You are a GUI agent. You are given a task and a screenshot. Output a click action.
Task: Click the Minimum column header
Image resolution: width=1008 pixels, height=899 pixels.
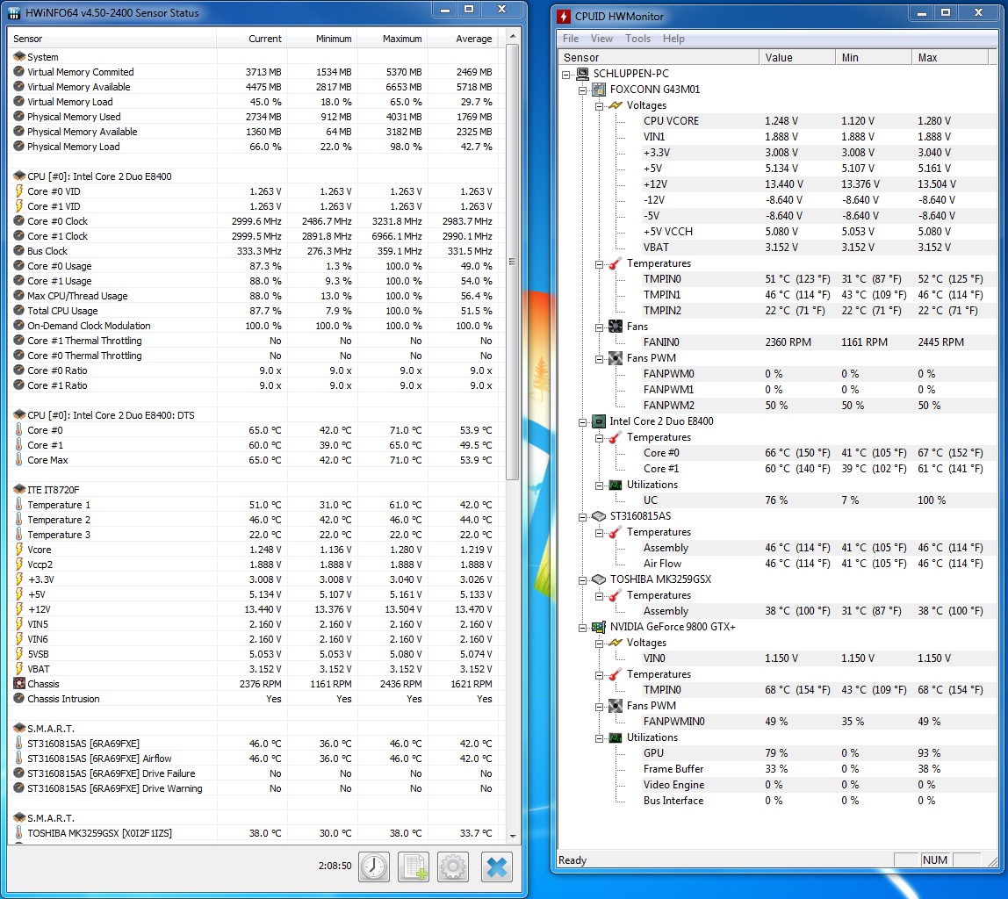(x=321, y=39)
